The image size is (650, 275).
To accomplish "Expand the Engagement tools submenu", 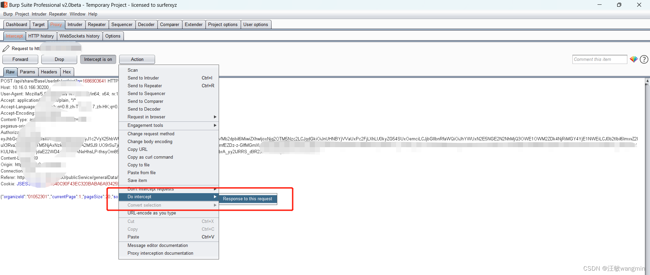I will 169,125.
